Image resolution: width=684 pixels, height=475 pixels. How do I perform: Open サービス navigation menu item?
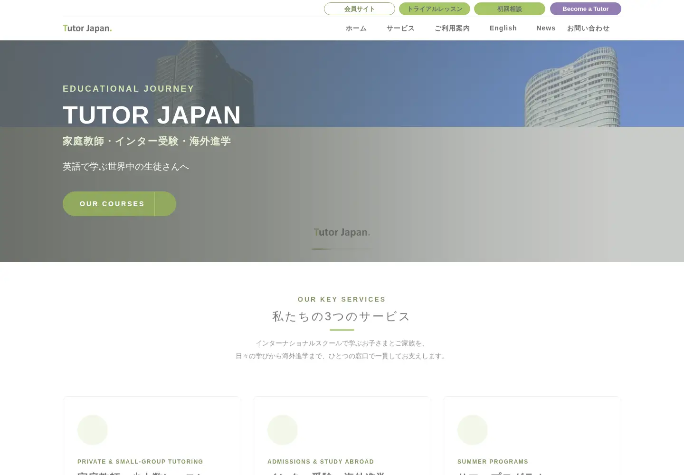tap(400, 28)
